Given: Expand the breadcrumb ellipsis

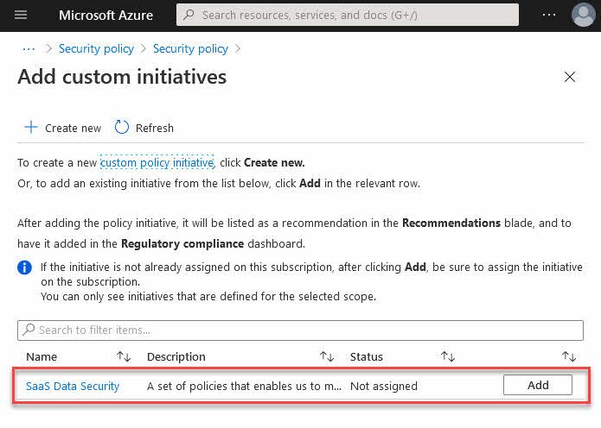Looking at the screenshot, I should pos(29,48).
